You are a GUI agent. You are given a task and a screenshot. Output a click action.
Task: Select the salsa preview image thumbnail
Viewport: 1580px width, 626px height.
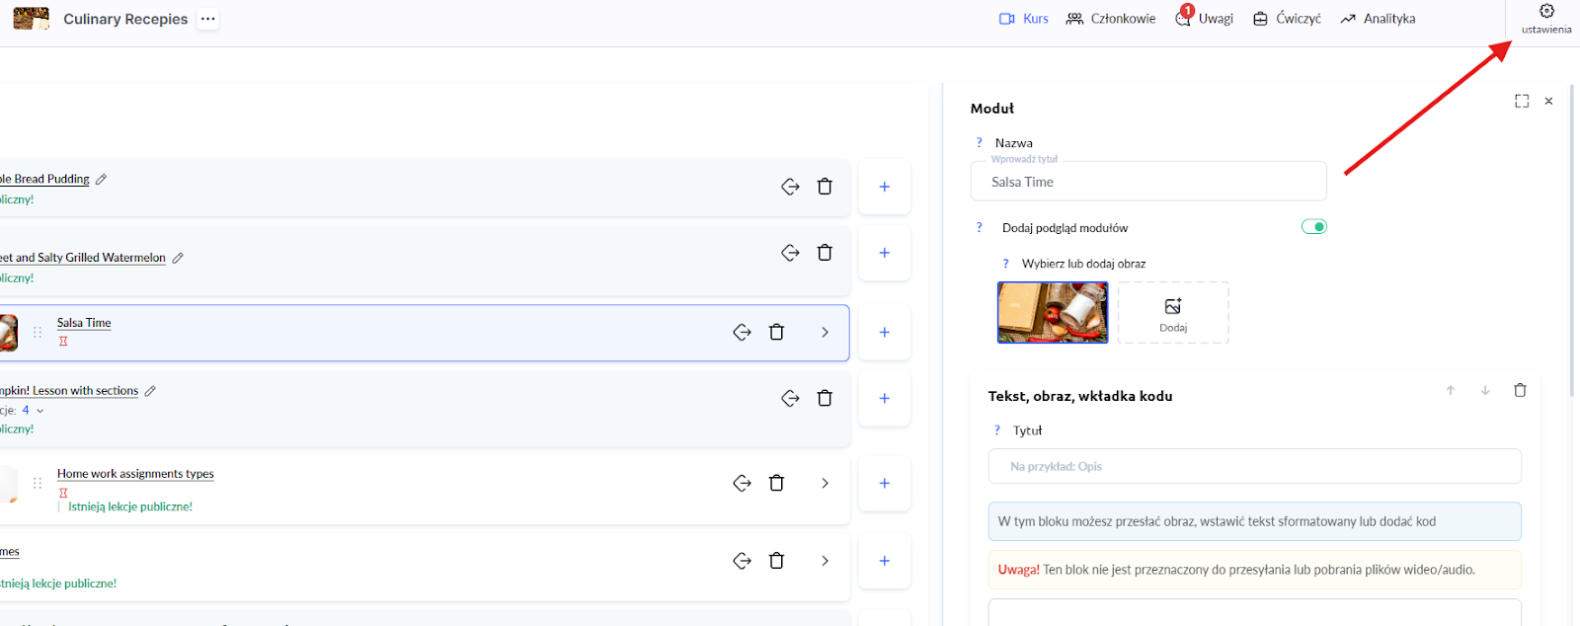click(1053, 313)
